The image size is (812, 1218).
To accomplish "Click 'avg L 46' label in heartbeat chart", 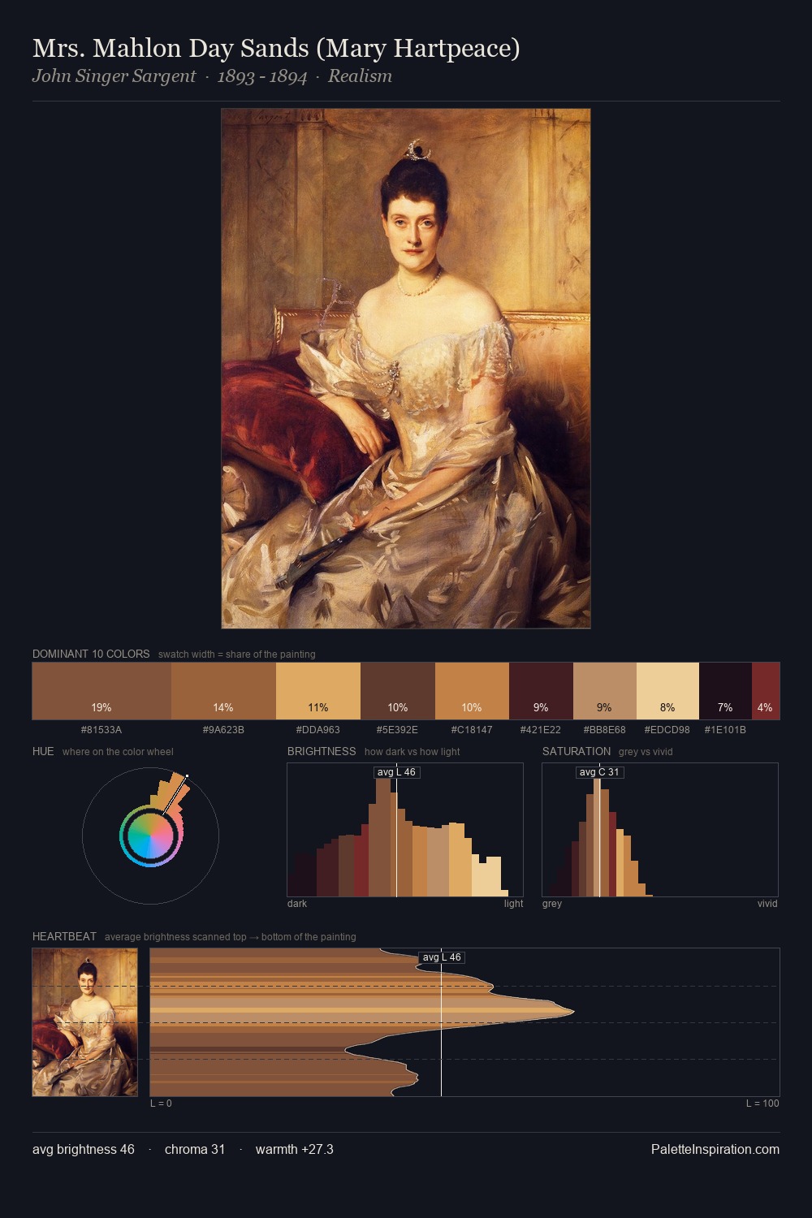I will tap(442, 957).
